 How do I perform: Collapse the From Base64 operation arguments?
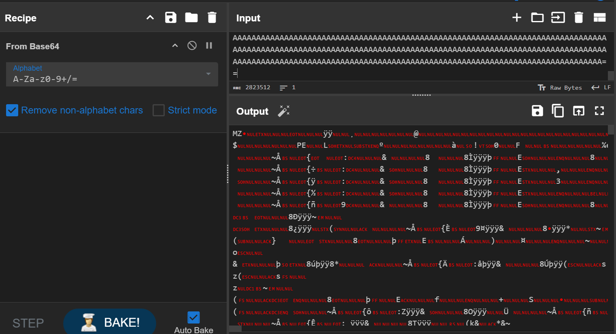[x=175, y=46]
